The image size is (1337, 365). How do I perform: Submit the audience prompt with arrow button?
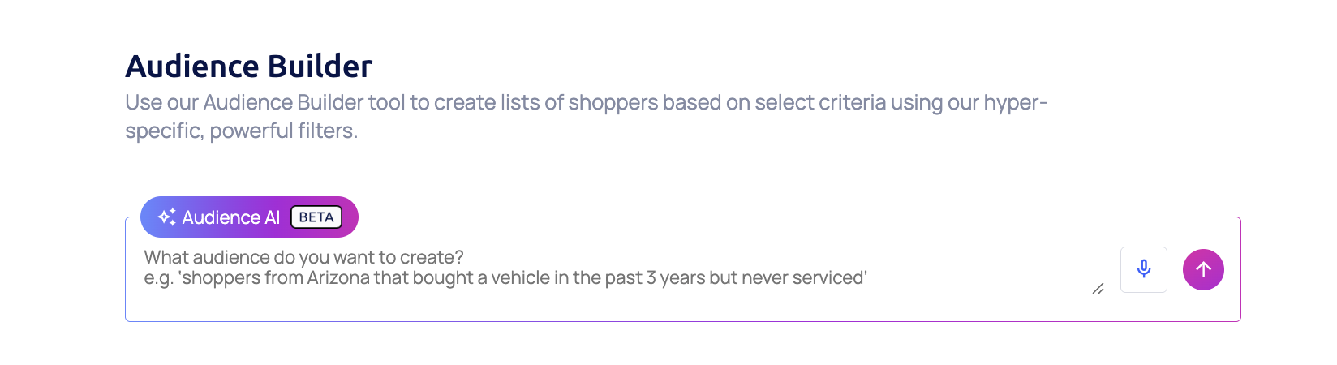[1203, 269]
